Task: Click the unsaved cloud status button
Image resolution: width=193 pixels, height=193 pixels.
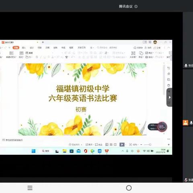Action: [138, 48]
